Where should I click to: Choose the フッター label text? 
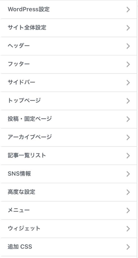[19, 64]
